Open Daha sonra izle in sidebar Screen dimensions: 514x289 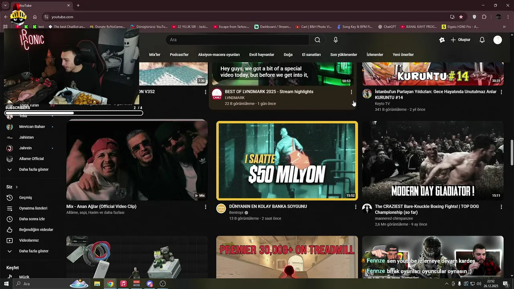[x=31, y=219]
